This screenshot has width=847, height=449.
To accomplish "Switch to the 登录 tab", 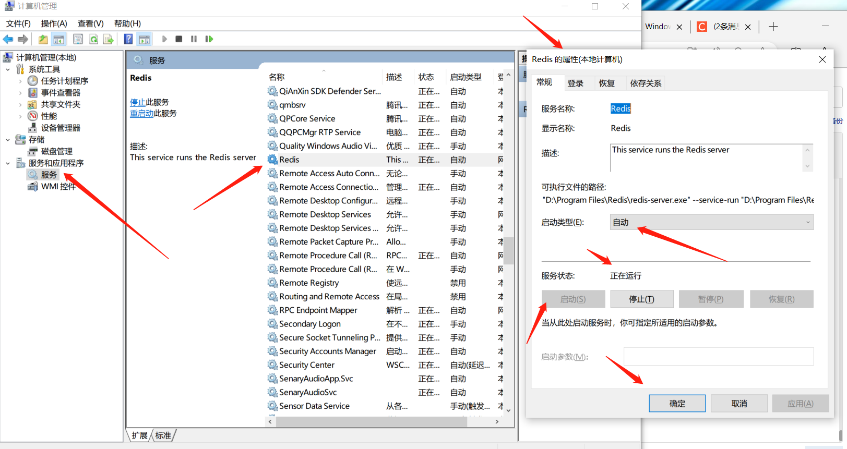I will [x=576, y=83].
